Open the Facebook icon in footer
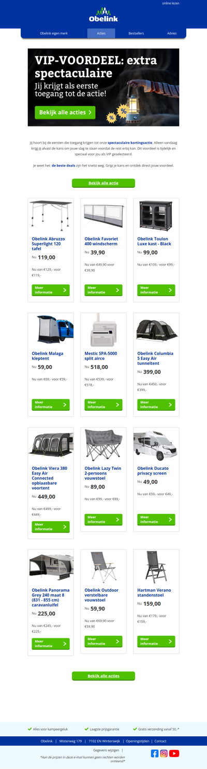 pyautogui.click(x=155, y=753)
